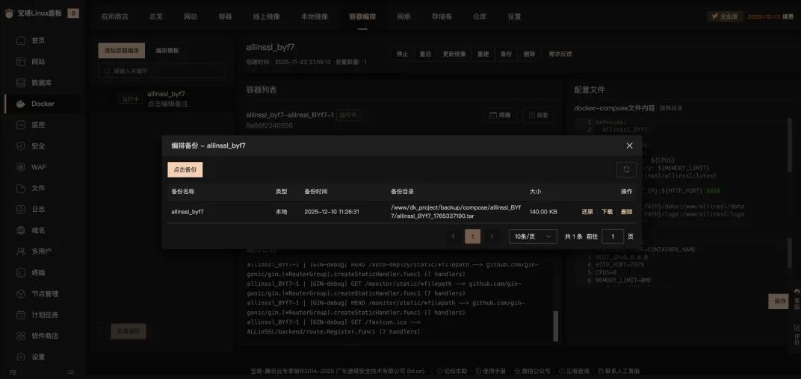Click 下载 for the allinssl_byf7 backup
801x379 pixels.
click(607, 212)
